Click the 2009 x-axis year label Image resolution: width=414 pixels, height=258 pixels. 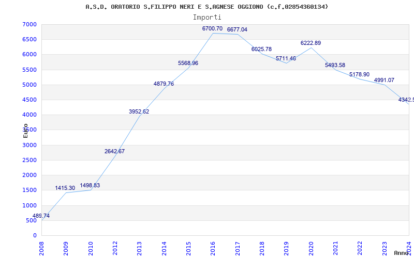click(66, 249)
